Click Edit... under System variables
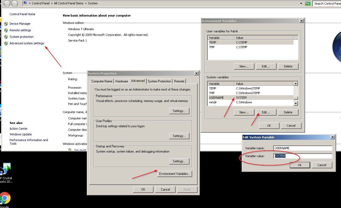Viewport: 341px width, 208px height. click(x=266, y=112)
